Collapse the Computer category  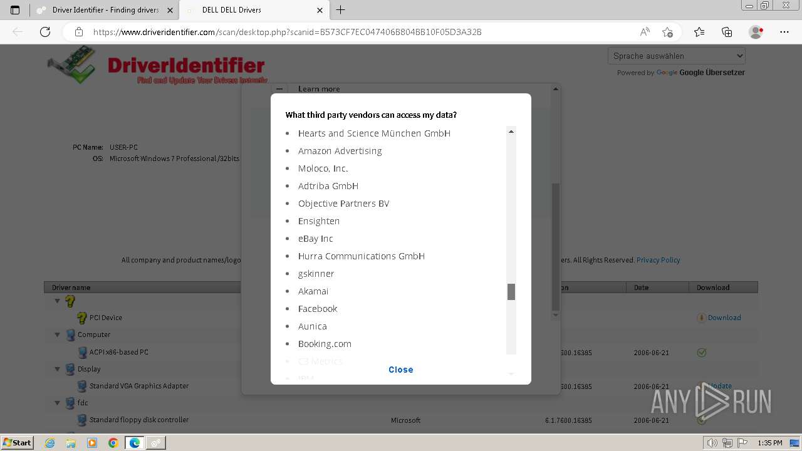(58, 335)
